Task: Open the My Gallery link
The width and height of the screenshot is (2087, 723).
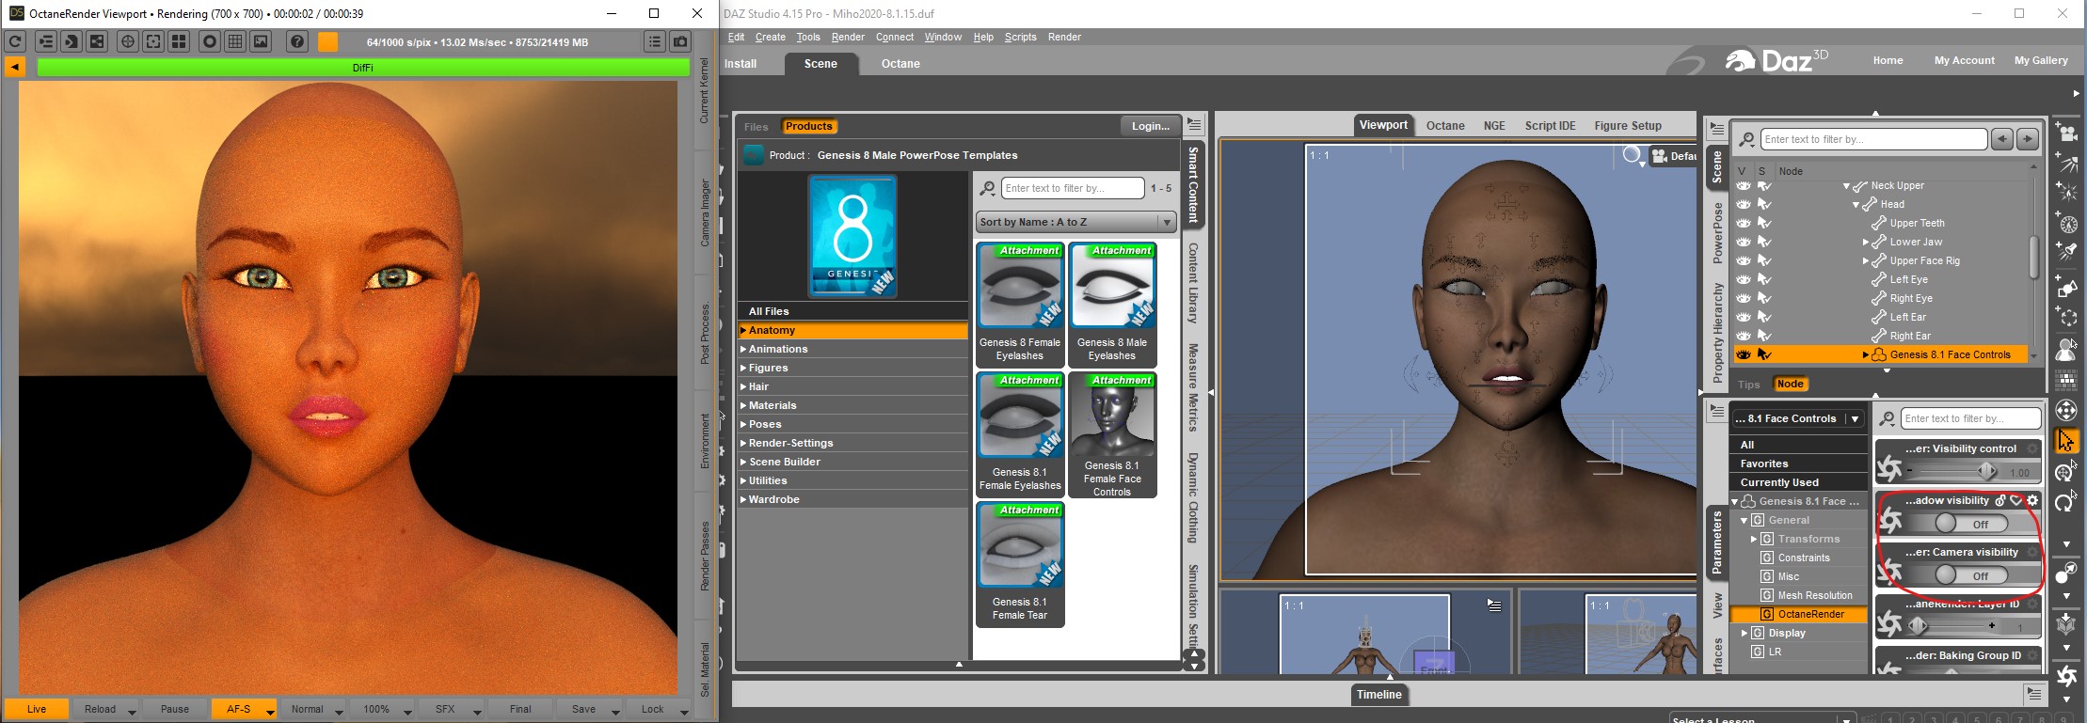Action: pyautogui.click(x=2041, y=60)
